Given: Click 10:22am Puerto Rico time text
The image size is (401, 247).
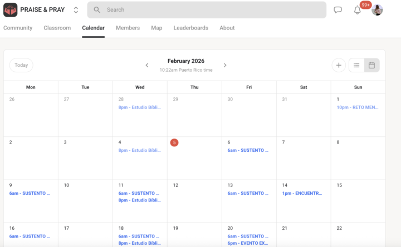Looking at the screenshot, I should click(x=186, y=70).
